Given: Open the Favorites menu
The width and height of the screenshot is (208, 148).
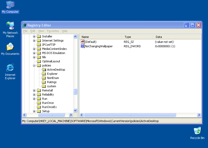Looking at the screenshot, I should 53,31.
